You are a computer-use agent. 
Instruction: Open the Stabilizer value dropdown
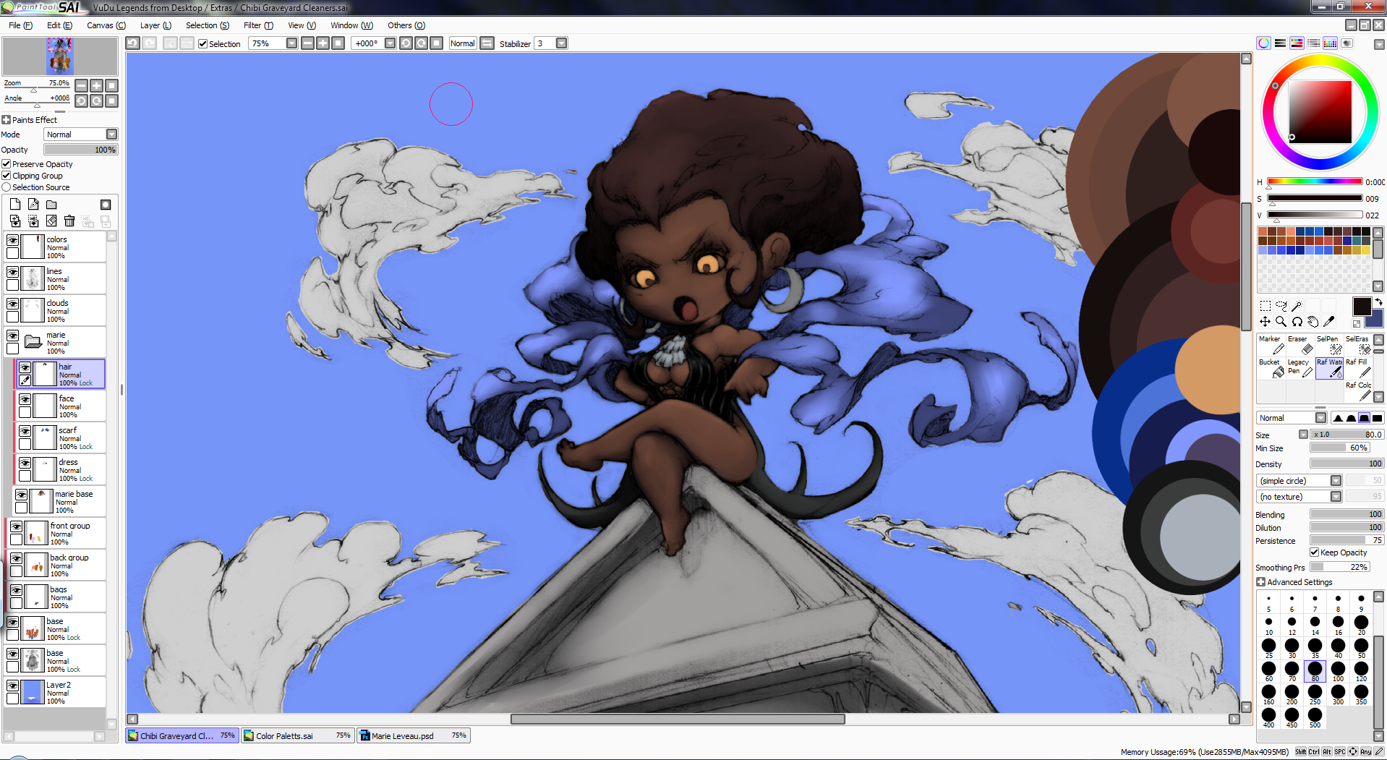(561, 43)
